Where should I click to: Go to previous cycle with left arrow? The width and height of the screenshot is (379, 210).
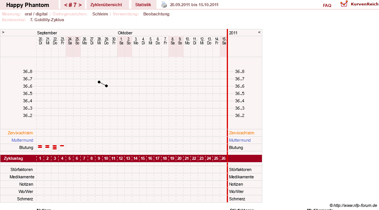pyautogui.click(x=66, y=5)
